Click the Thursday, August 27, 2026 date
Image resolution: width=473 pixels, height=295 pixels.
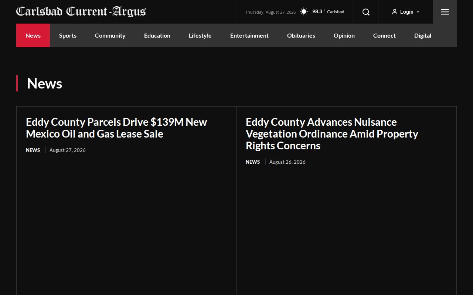click(270, 12)
